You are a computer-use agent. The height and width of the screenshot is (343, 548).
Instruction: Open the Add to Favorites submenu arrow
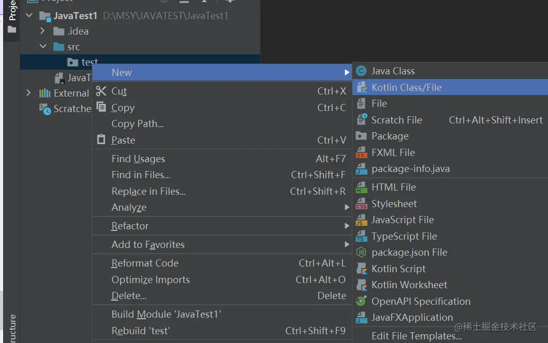coord(347,244)
